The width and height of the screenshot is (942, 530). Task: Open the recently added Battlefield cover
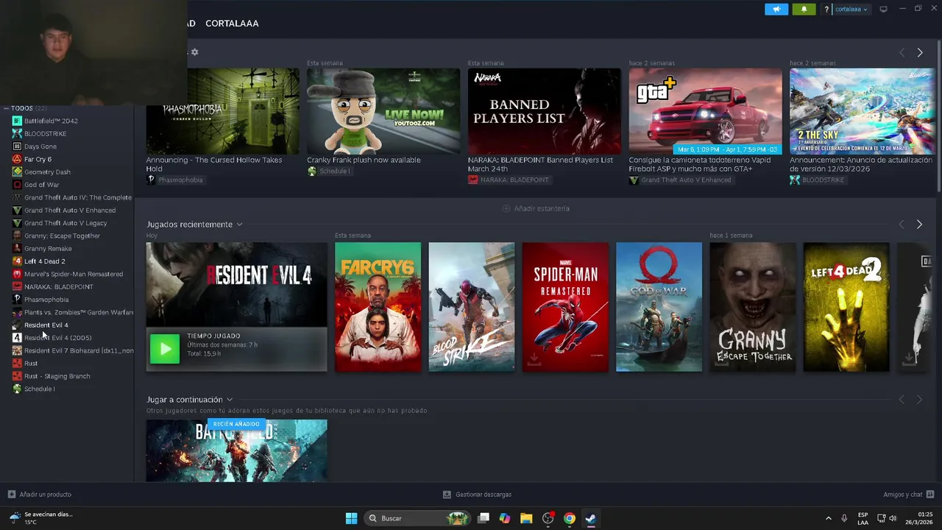236,451
